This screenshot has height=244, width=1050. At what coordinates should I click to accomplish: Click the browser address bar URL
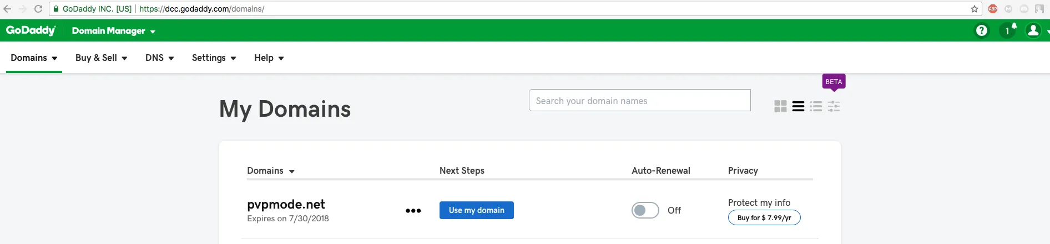click(201, 9)
